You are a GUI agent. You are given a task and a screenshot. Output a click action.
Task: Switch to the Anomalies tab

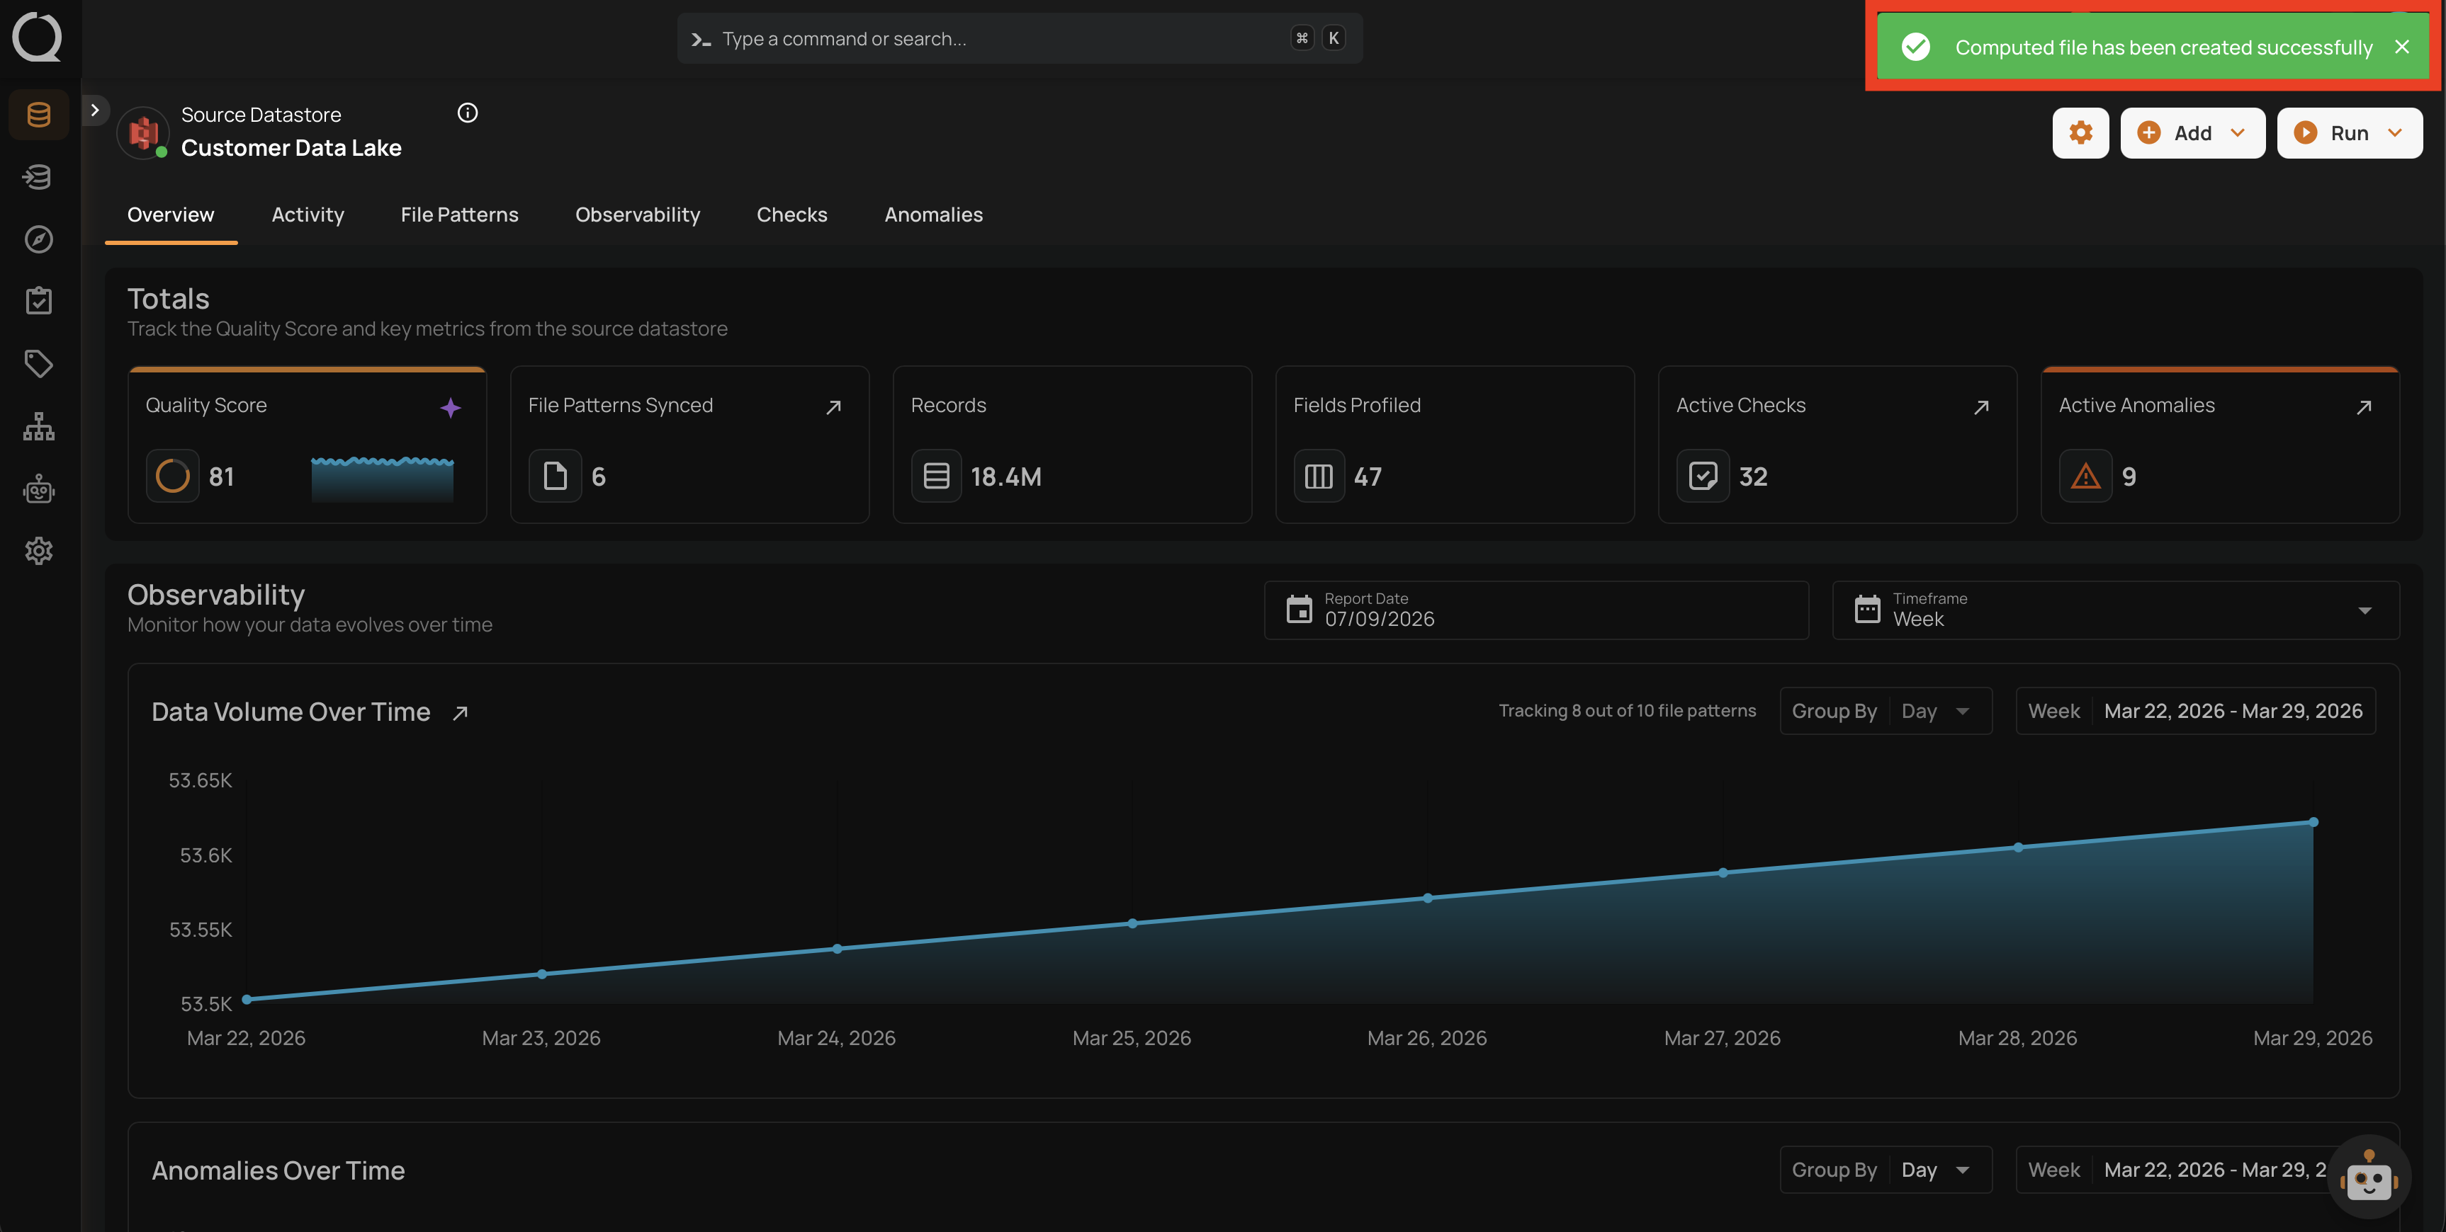(933, 215)
